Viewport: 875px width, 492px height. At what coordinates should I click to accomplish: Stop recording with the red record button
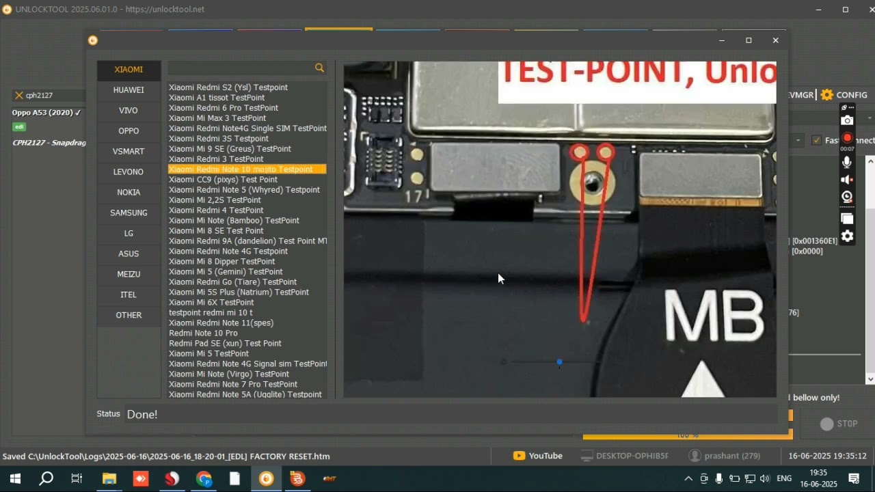click(x=847, y=139)
